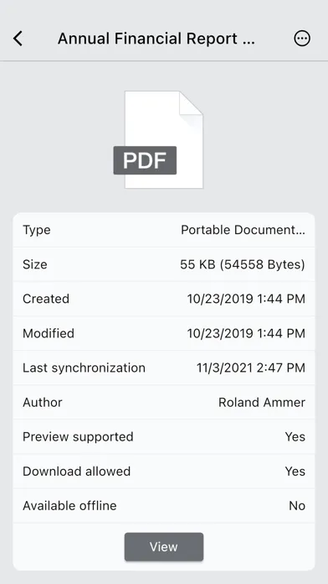Click the PDF label badge

145,160
